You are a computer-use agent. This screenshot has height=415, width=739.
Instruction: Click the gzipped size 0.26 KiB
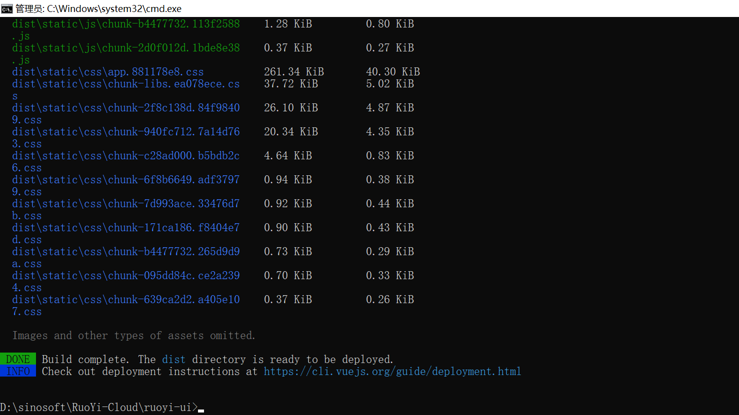coord(390,300)
